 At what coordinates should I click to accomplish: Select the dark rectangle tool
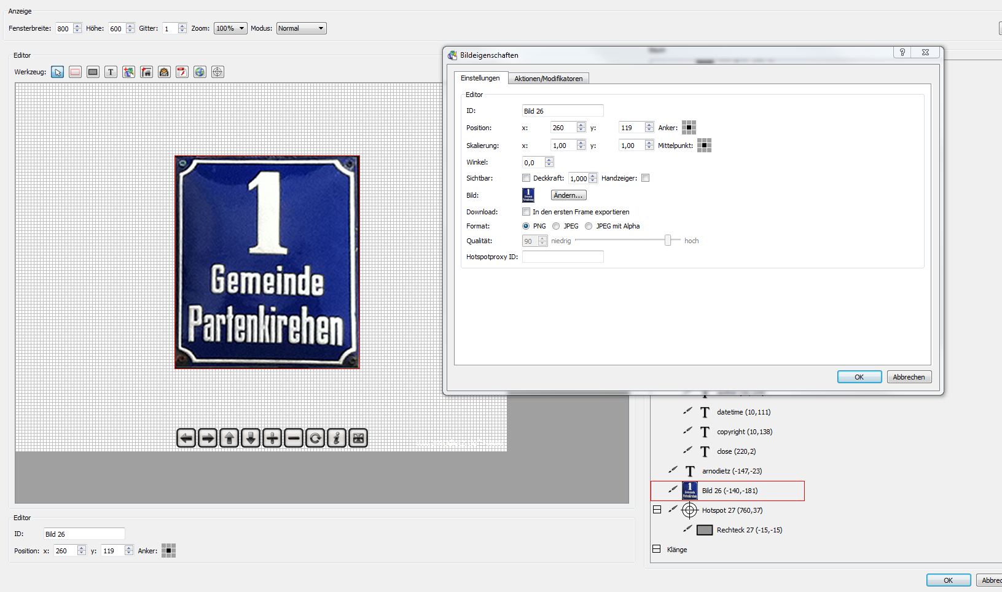[x=93, y=72]
